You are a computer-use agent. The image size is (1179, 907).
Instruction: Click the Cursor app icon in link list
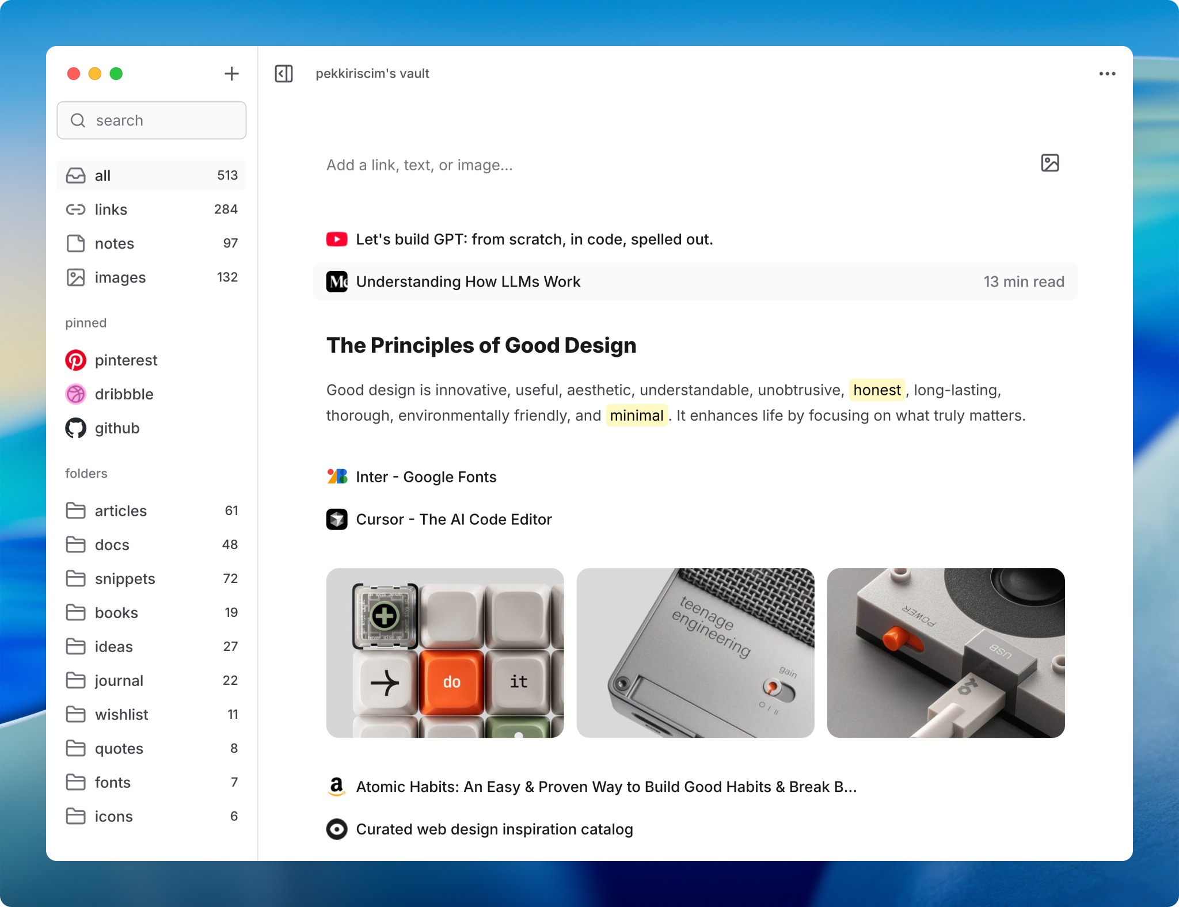click(x=337, y=519)
